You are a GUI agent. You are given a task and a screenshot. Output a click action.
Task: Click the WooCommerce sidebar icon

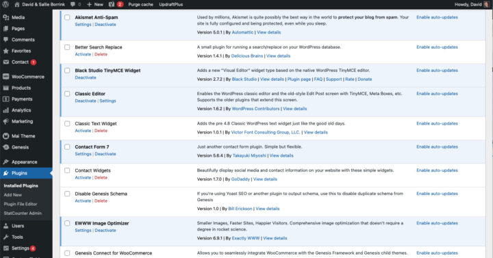pos(5,77)
